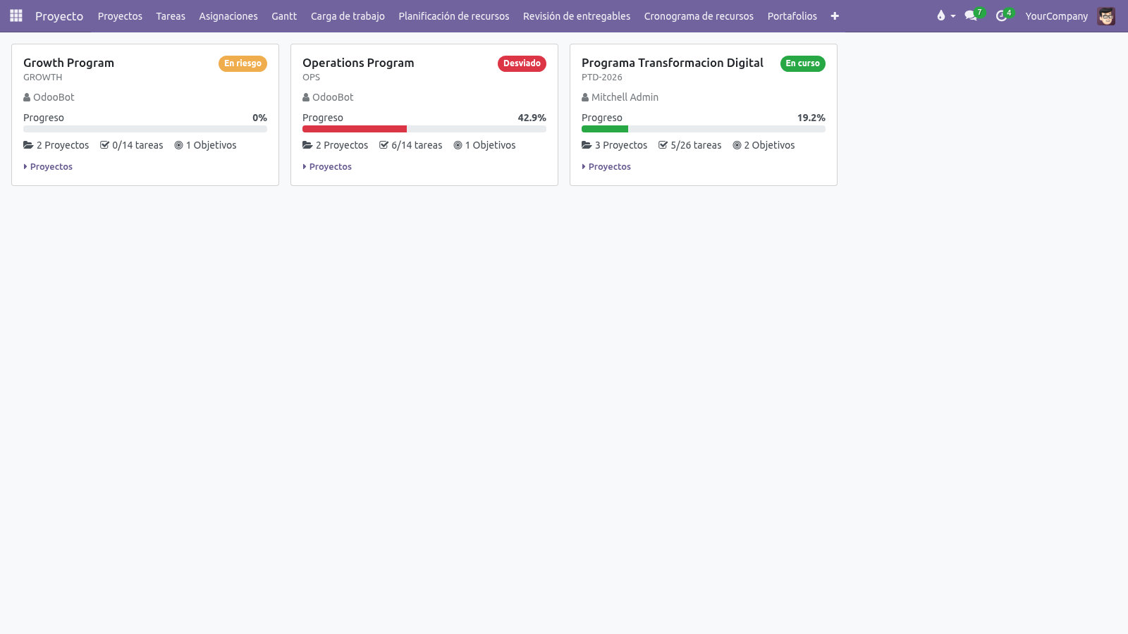Open Revisión de entregables menu

(577, 16)
